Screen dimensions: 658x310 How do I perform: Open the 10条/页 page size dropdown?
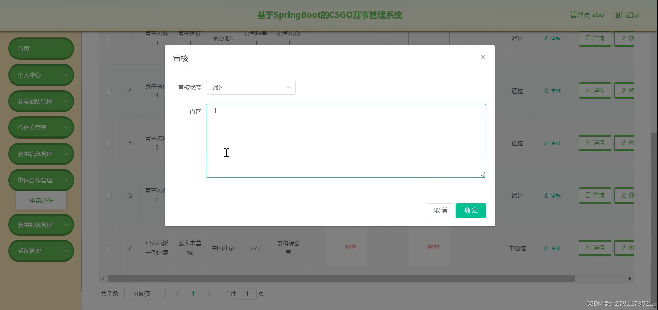point(145,294)
